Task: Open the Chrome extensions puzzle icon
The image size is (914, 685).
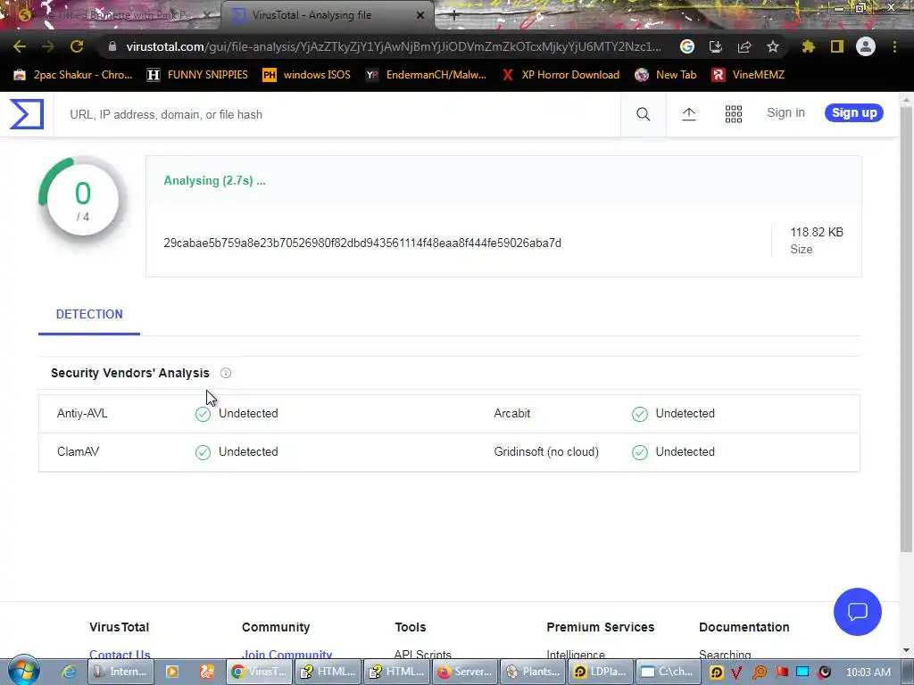Action: point(808,46)
